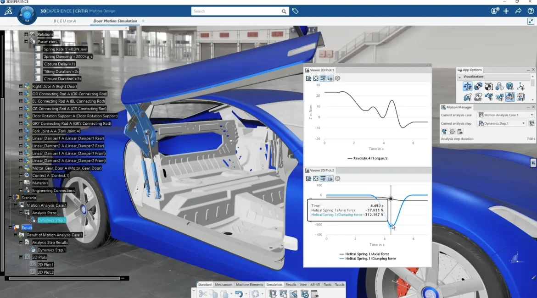
Task: Click the tag icon beside the search box
Action: 295,11
